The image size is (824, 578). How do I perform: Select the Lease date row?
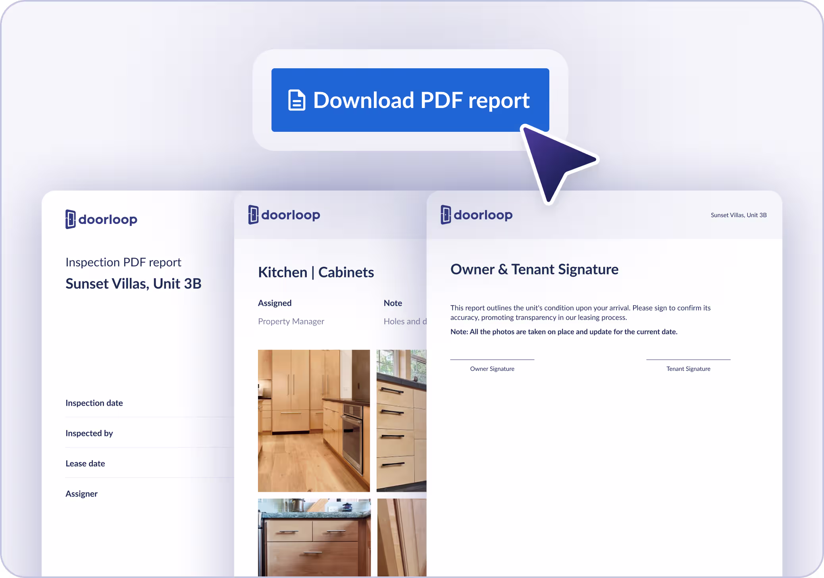pos(85,463)
